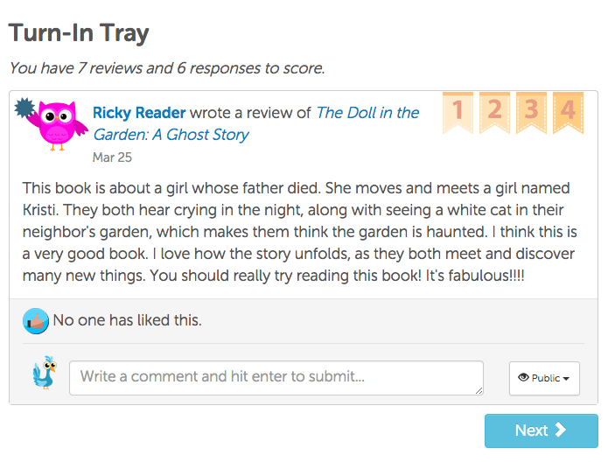This screenshot has height=462, width=608.
Task: Click the Turn-In Tray heading
Action: tap(80, 33)
